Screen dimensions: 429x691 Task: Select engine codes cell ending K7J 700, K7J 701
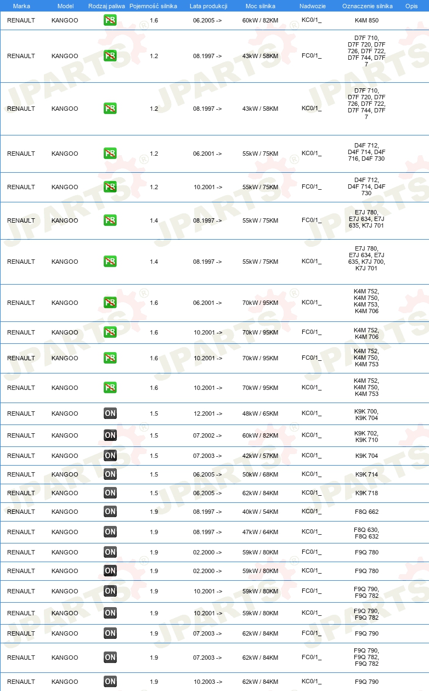tap(366, 258)
